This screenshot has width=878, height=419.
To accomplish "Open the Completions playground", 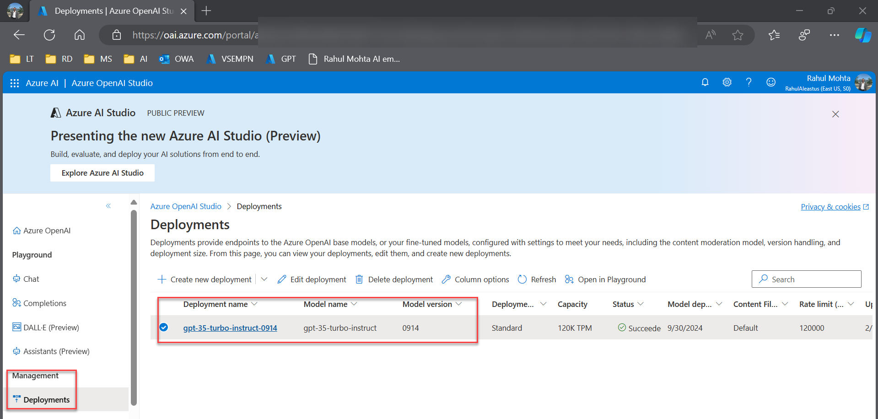I will [39, 303].
